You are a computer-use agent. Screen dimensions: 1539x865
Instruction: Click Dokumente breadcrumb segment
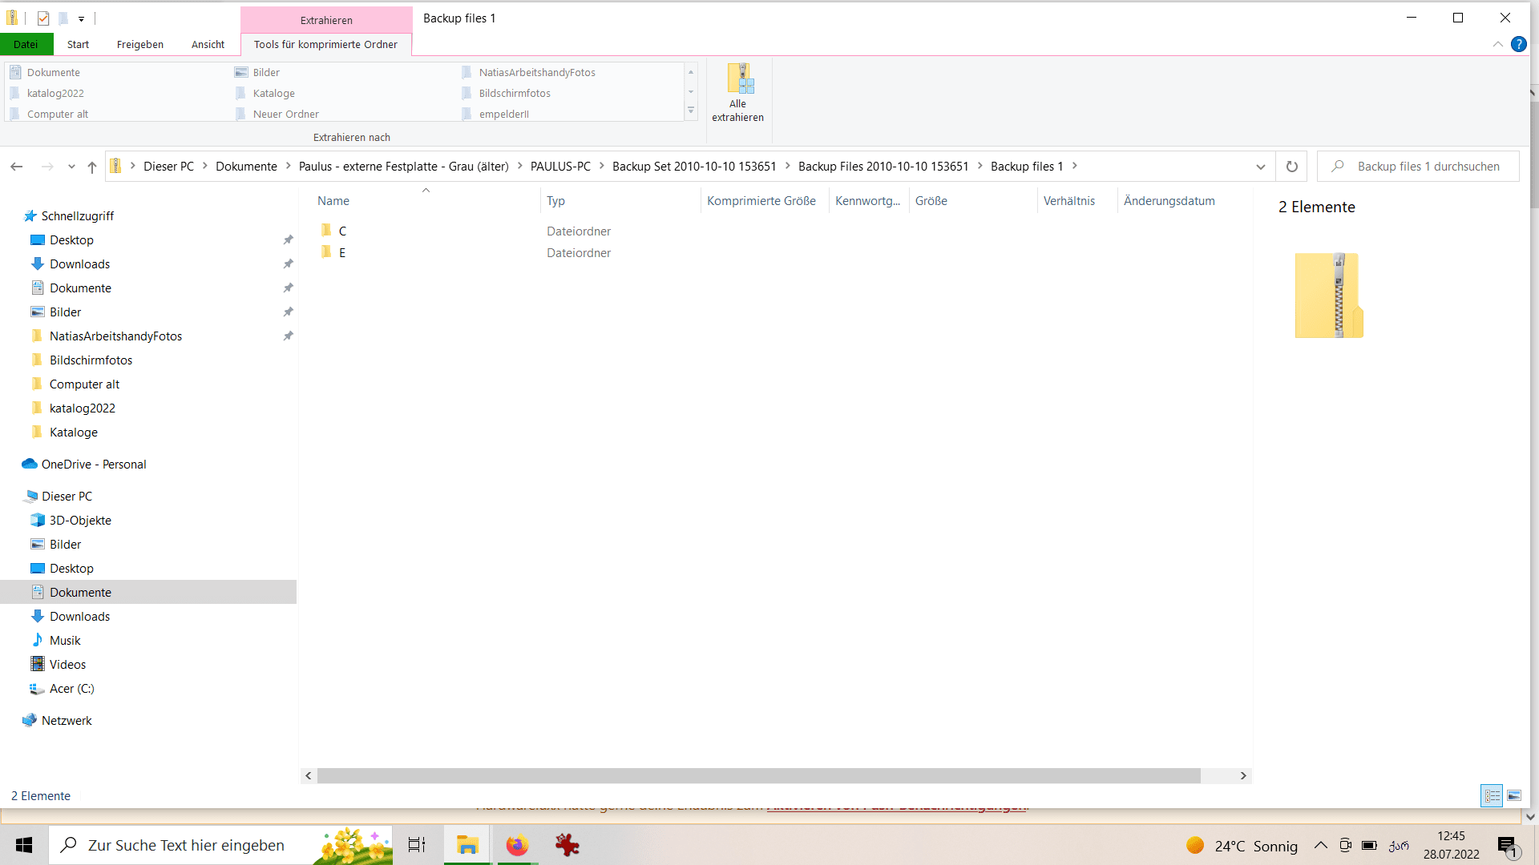click(246, 167)
